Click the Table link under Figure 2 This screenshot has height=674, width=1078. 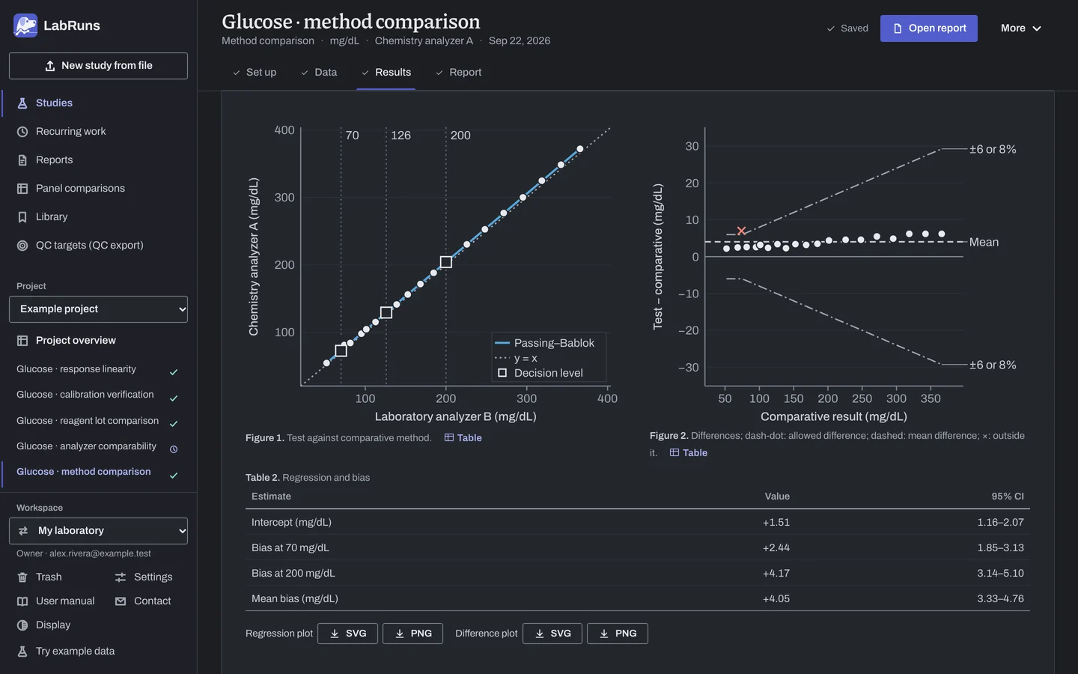[689, 452]
